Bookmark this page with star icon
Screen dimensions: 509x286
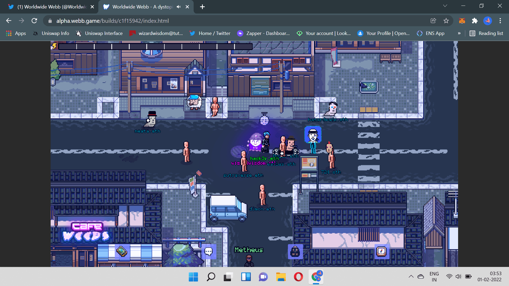446,21
